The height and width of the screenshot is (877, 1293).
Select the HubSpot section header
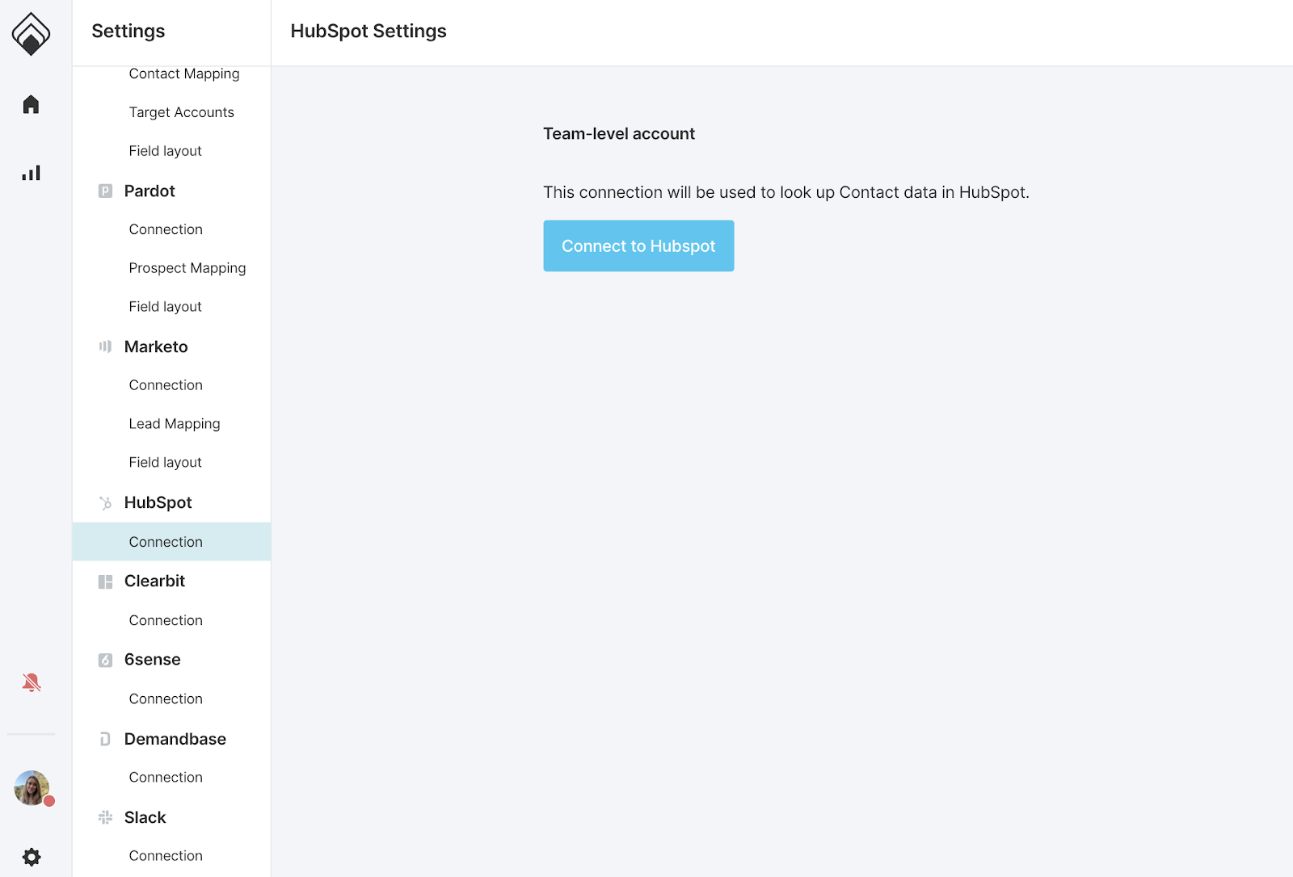point(158,502)
